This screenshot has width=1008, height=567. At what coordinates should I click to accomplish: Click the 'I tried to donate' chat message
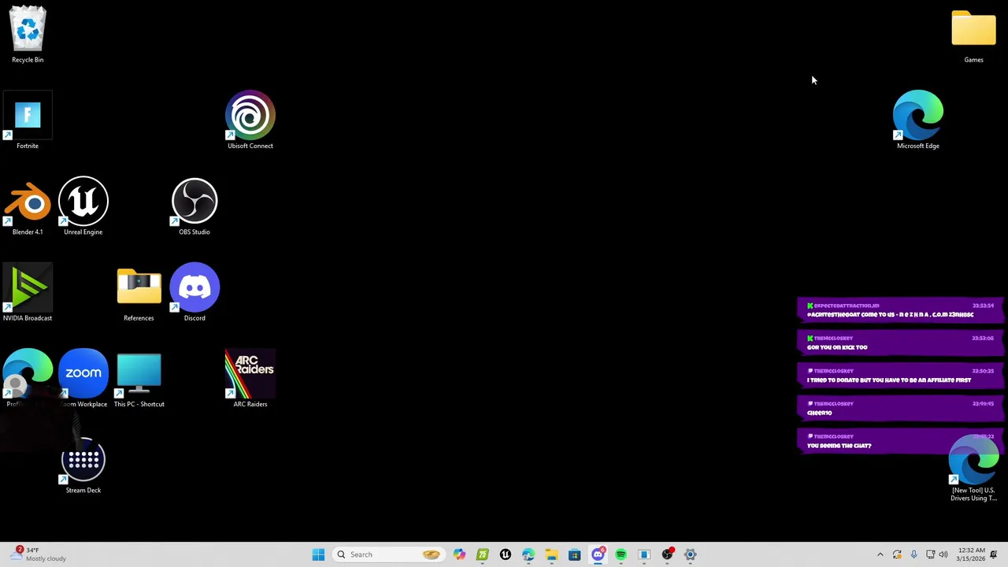pyautogui.click(x=900, y=376)
